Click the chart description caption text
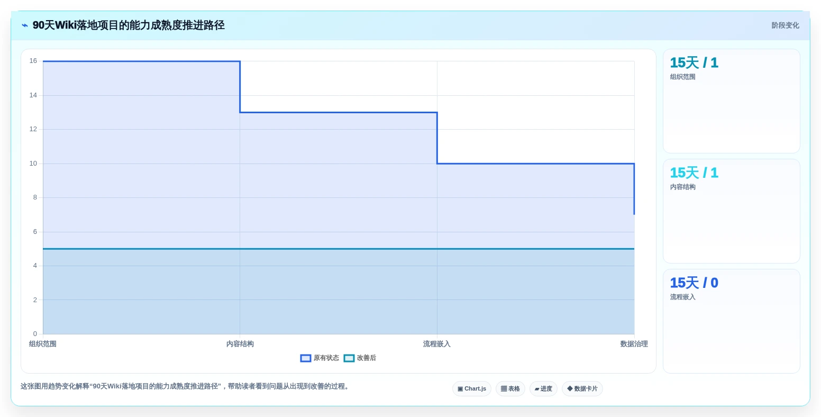 186,386
